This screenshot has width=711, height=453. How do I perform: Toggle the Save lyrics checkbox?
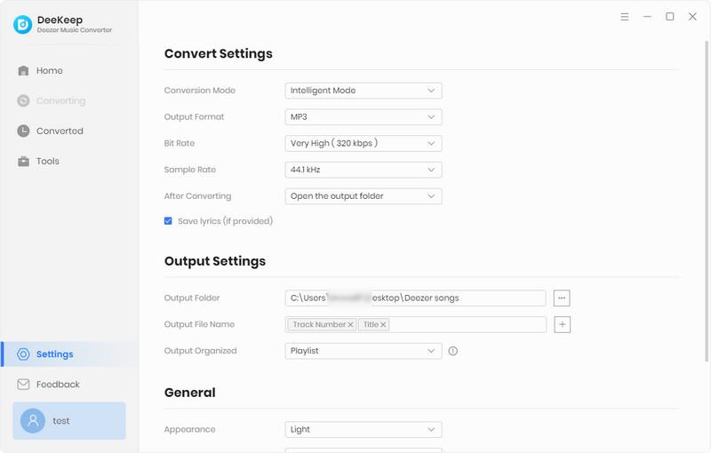point(168,221)
